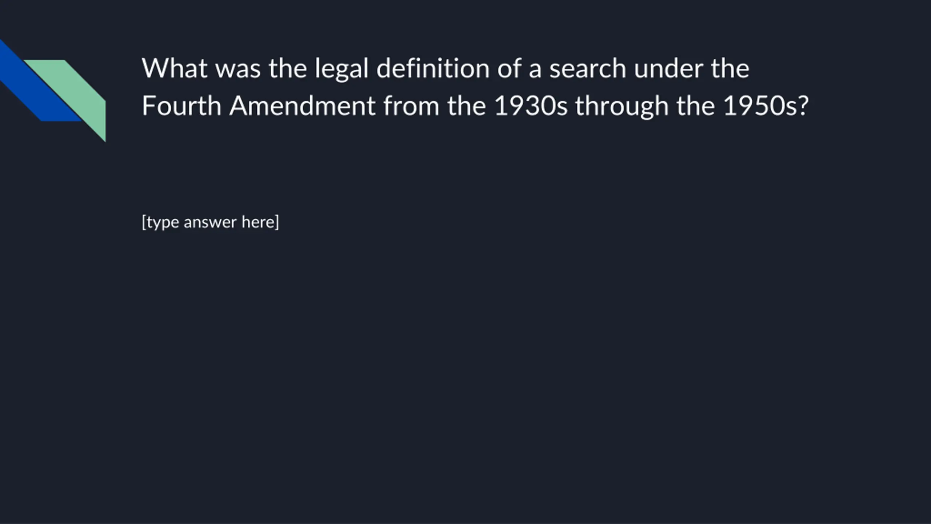Click the word 'of' in the heading
Screen dimensions: 931x524
[x=509, y=68]
